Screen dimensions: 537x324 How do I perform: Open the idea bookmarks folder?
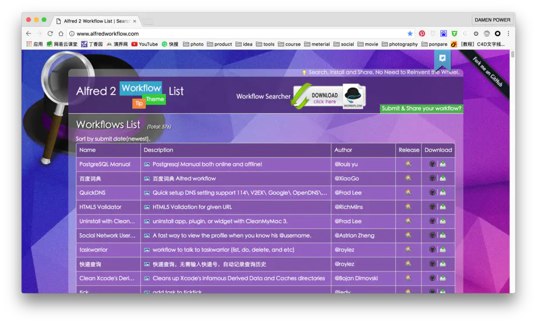pos(244,44)
